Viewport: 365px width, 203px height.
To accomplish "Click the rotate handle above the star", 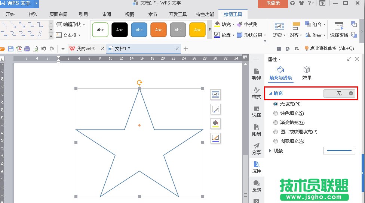I will [139, 83].
